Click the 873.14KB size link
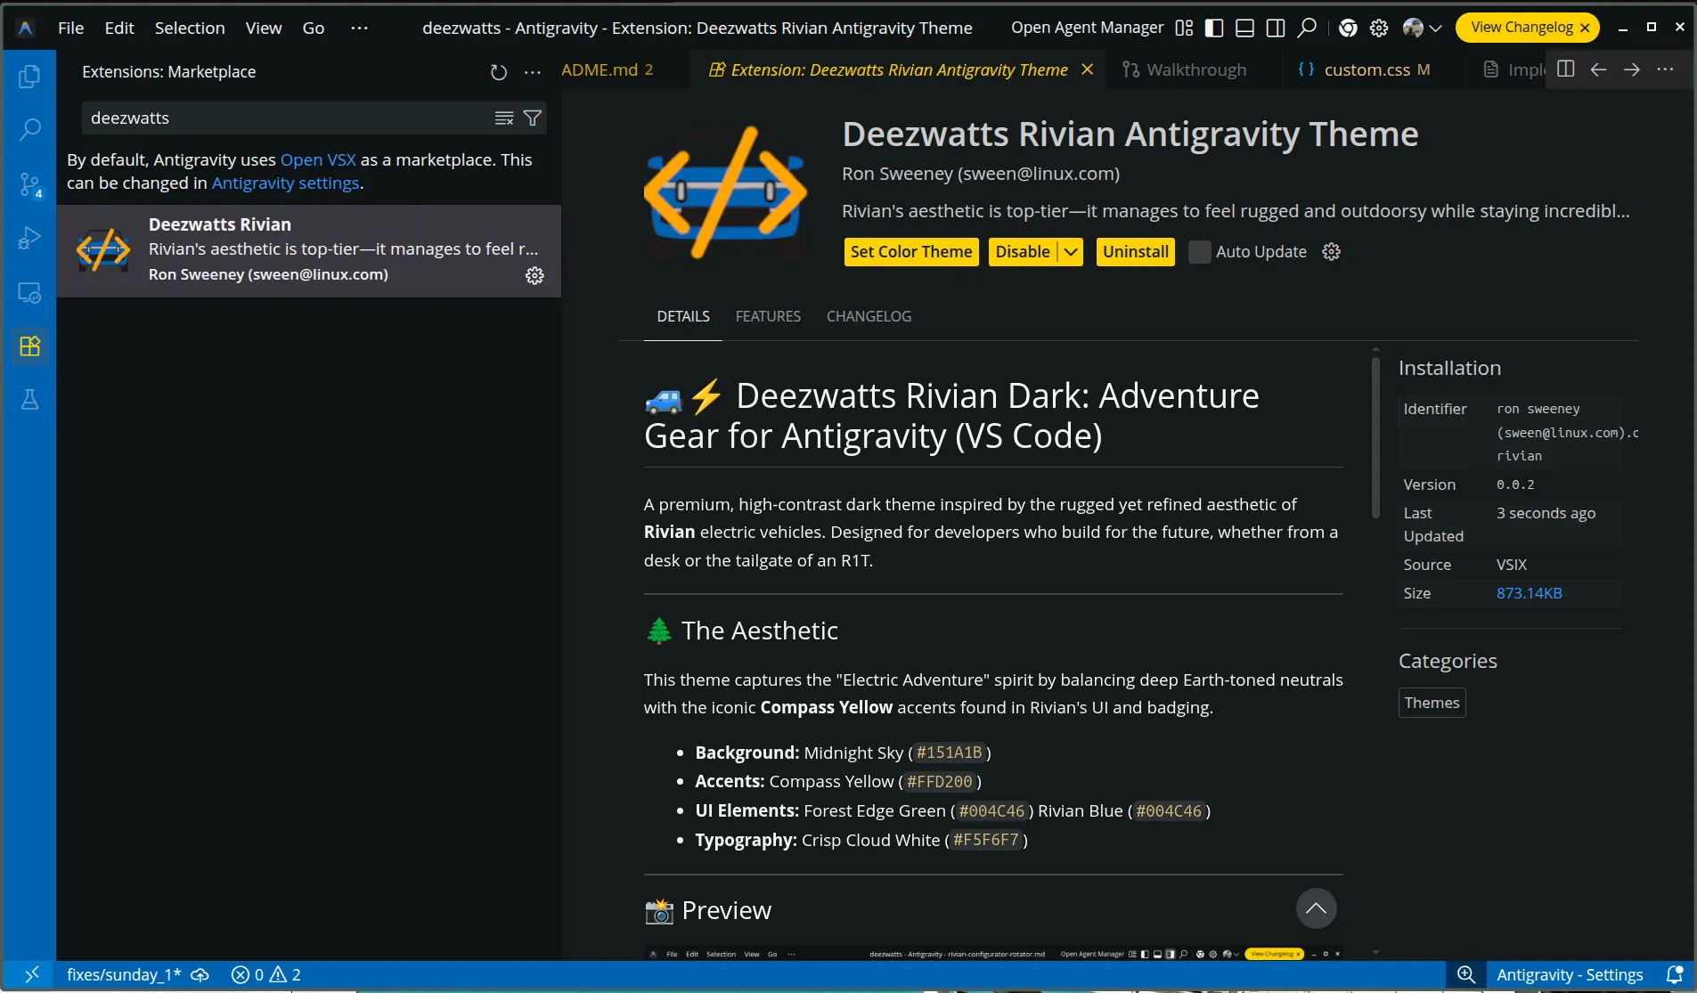 click(1529, 593)
